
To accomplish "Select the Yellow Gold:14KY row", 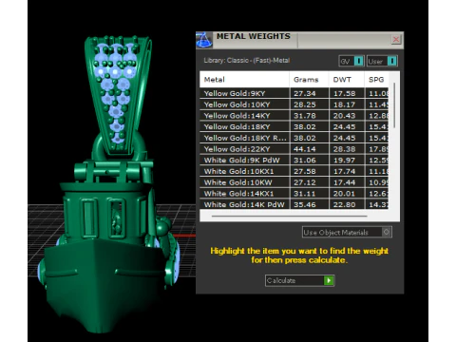I will (294, 116).
